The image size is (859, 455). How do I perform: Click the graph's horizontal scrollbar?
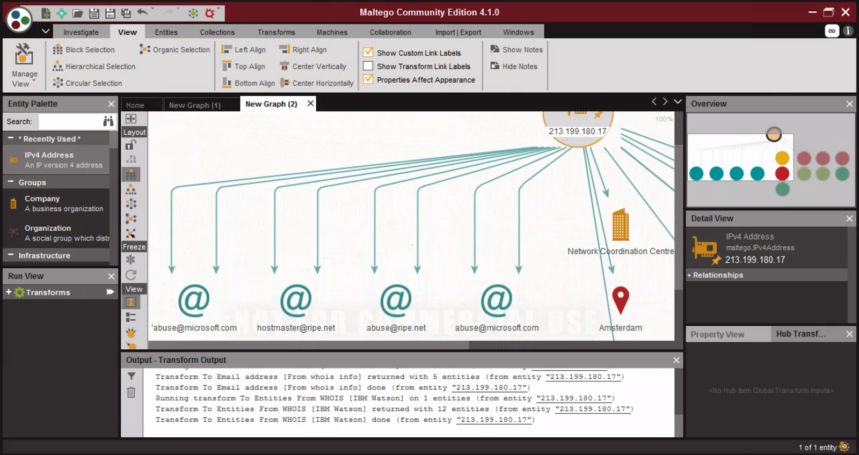pyautogui.click(x=309, y=346)
